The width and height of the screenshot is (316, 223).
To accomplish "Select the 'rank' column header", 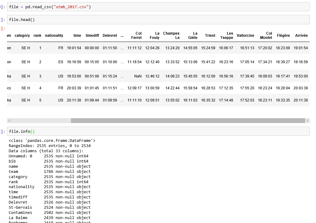I will tap(37, 35).
